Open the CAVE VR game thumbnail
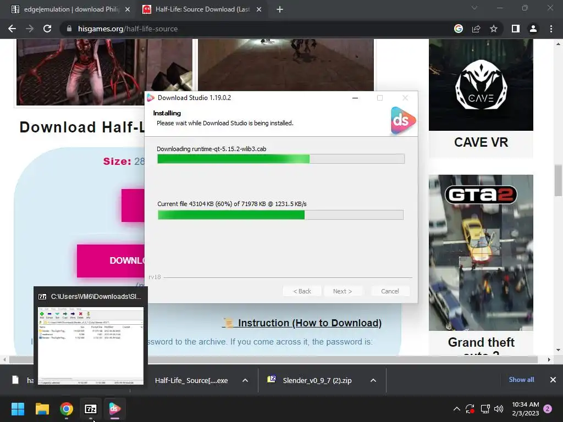This screenshot has width=563, height=422. (481, 85)
